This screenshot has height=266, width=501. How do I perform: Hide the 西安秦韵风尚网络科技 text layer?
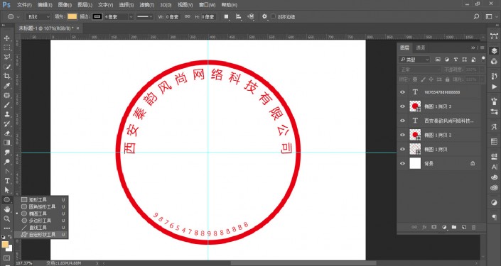point(403,121)
